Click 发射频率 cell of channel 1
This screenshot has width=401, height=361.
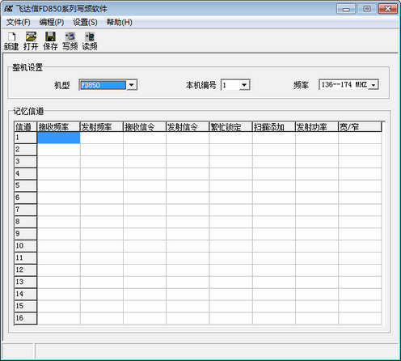[x=102, y=138]
